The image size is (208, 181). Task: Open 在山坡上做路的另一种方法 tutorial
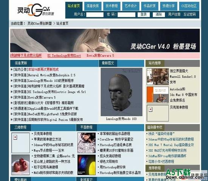pyautogui.click(x=52, y=162)
